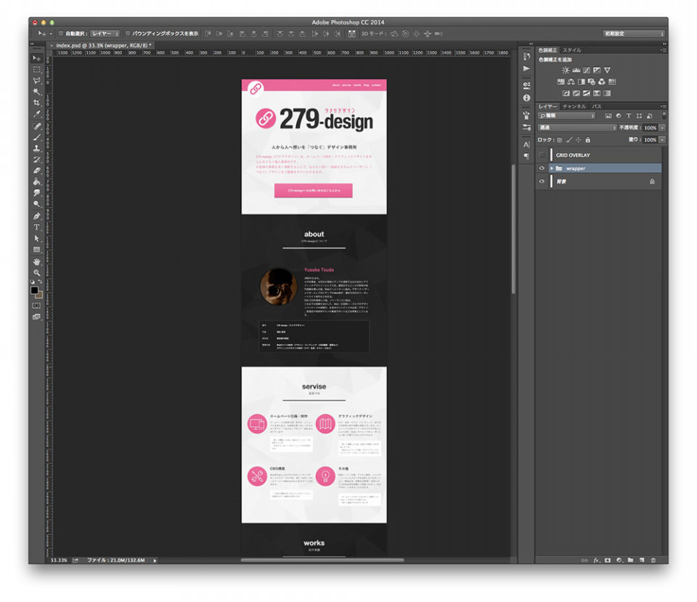Select the Crop tool
Screen dimensions: 697x602
point(36,102)
